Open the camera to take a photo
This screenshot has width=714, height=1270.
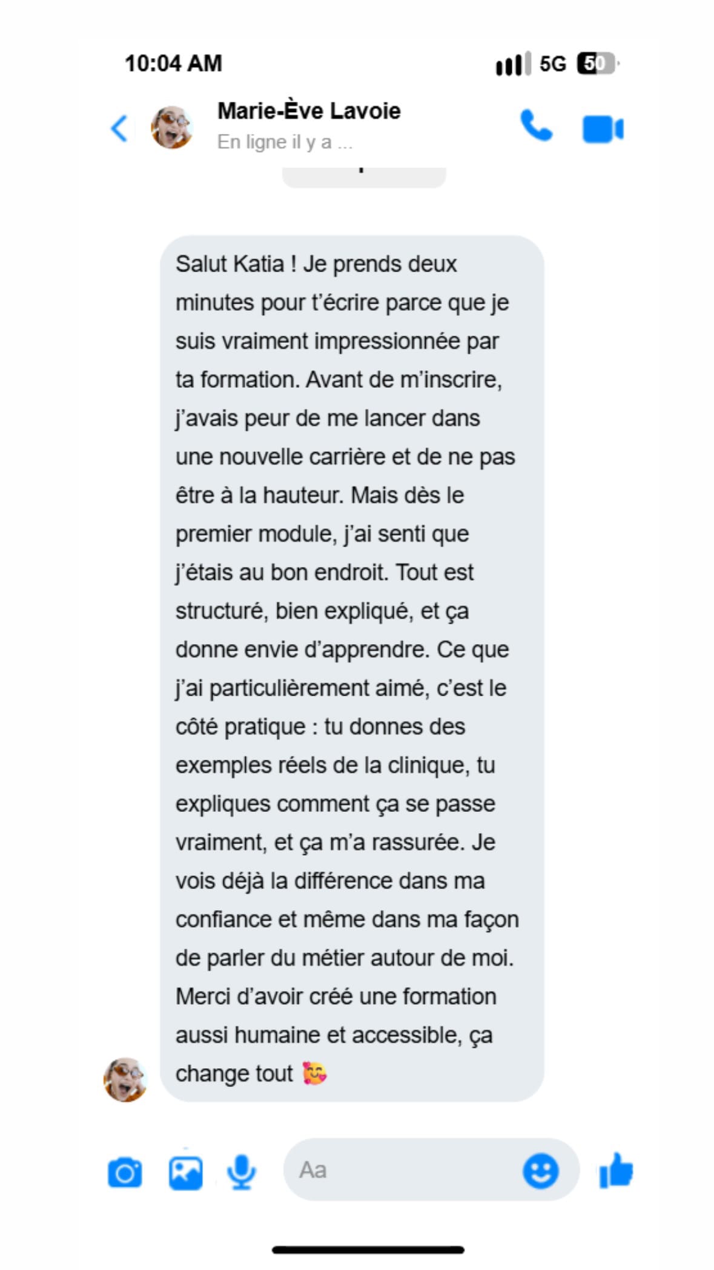[x=125, y=1173]
